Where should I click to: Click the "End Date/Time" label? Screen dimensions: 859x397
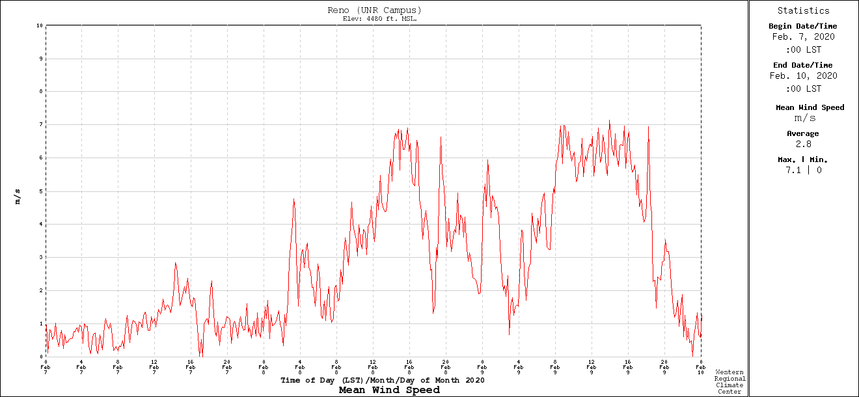point(803,66)
